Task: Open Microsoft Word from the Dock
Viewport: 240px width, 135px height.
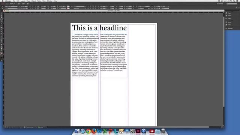Action: tap(99, 131)
